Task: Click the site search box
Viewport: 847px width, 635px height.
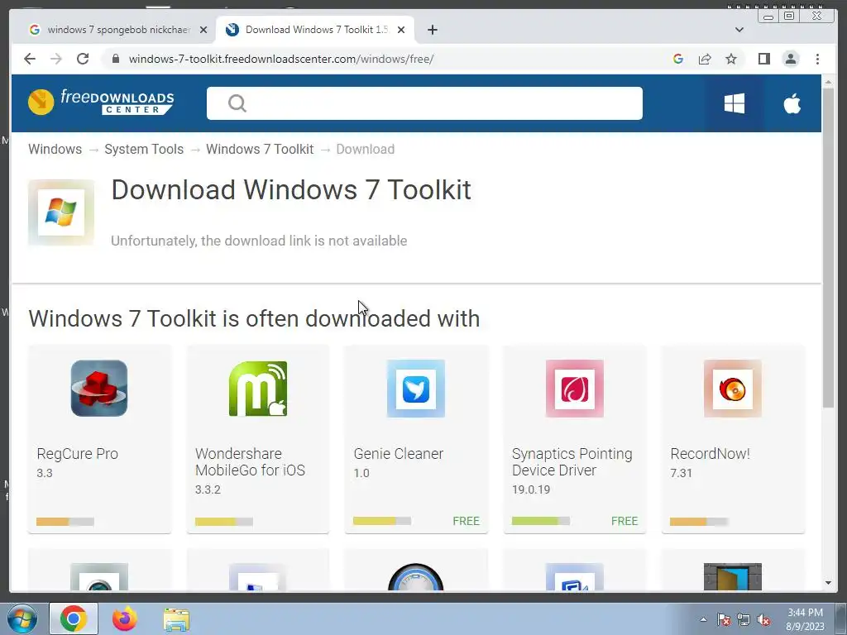Action: [x=424, y=103]
